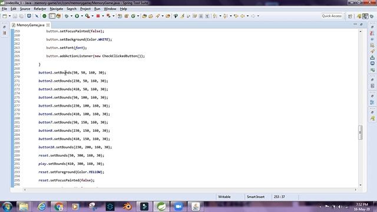The image size is (377, 212).
Task: Open Blender from the taskbar
Action: pos(127,207)
